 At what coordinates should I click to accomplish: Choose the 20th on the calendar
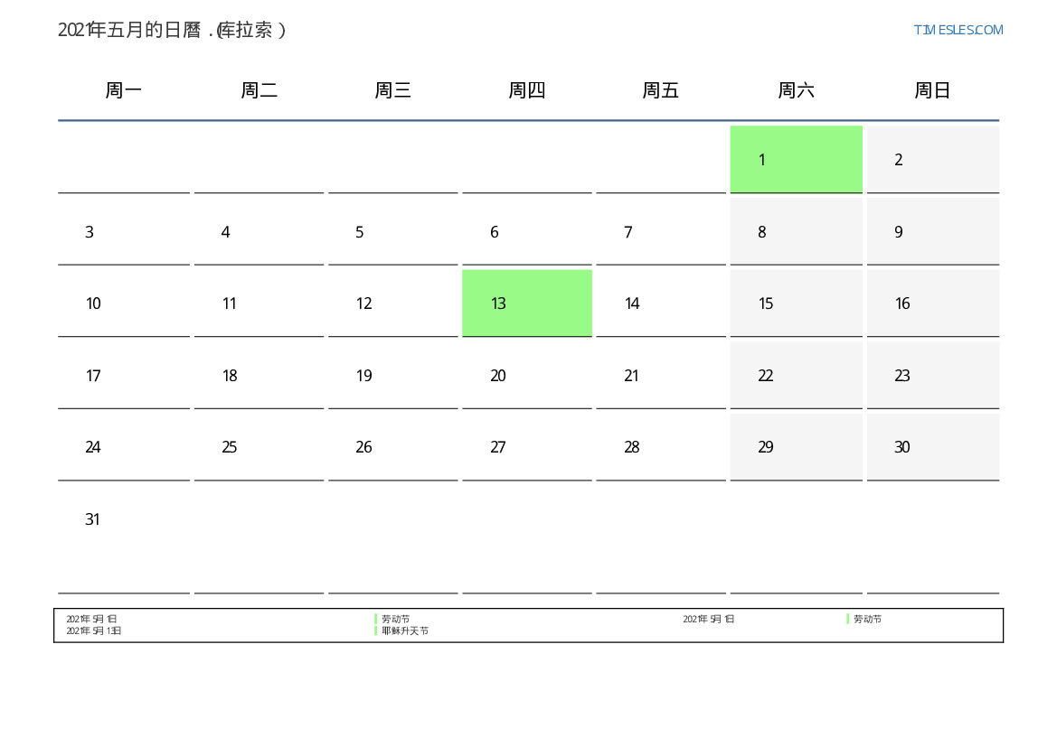click(527, 375)
